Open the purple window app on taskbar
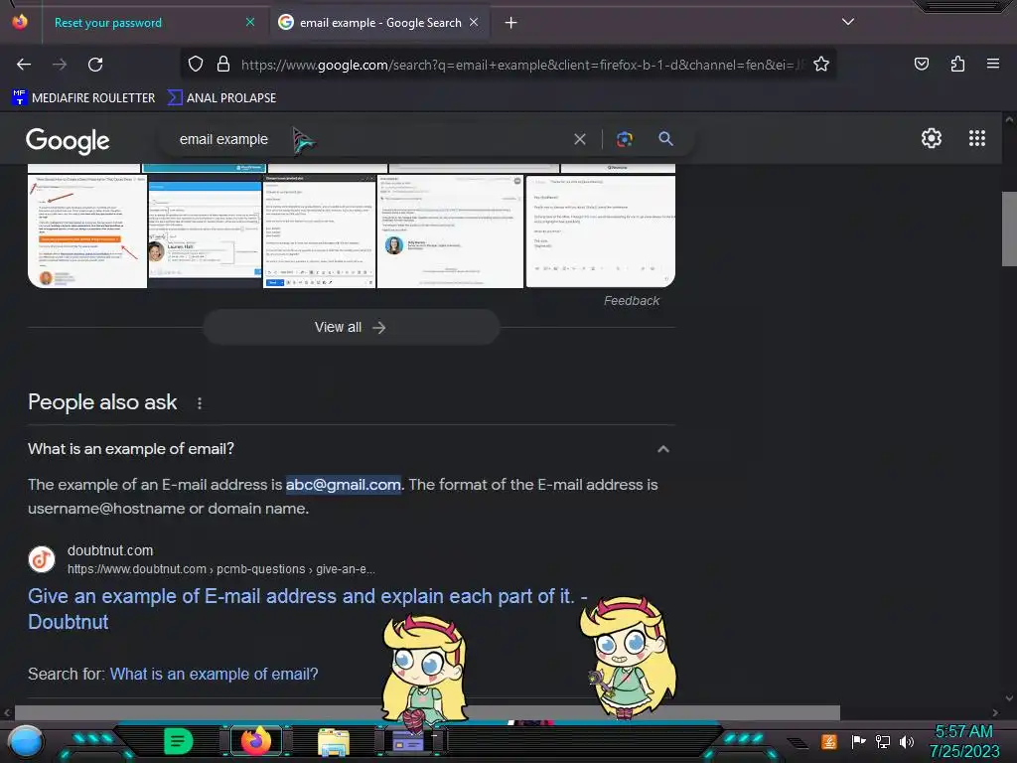The height and width of the screenshot is (763, 1017). [x=408, y=740]
